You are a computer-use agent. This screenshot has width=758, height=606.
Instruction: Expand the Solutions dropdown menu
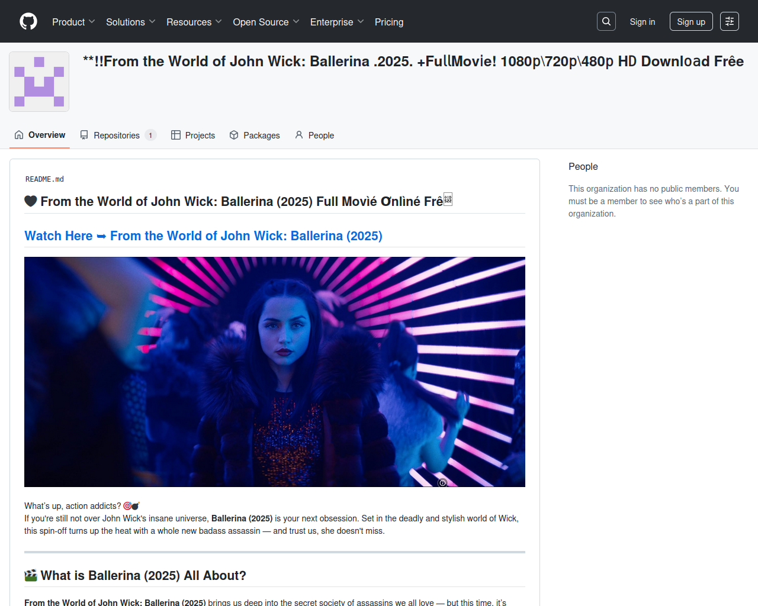click(130, 22)
